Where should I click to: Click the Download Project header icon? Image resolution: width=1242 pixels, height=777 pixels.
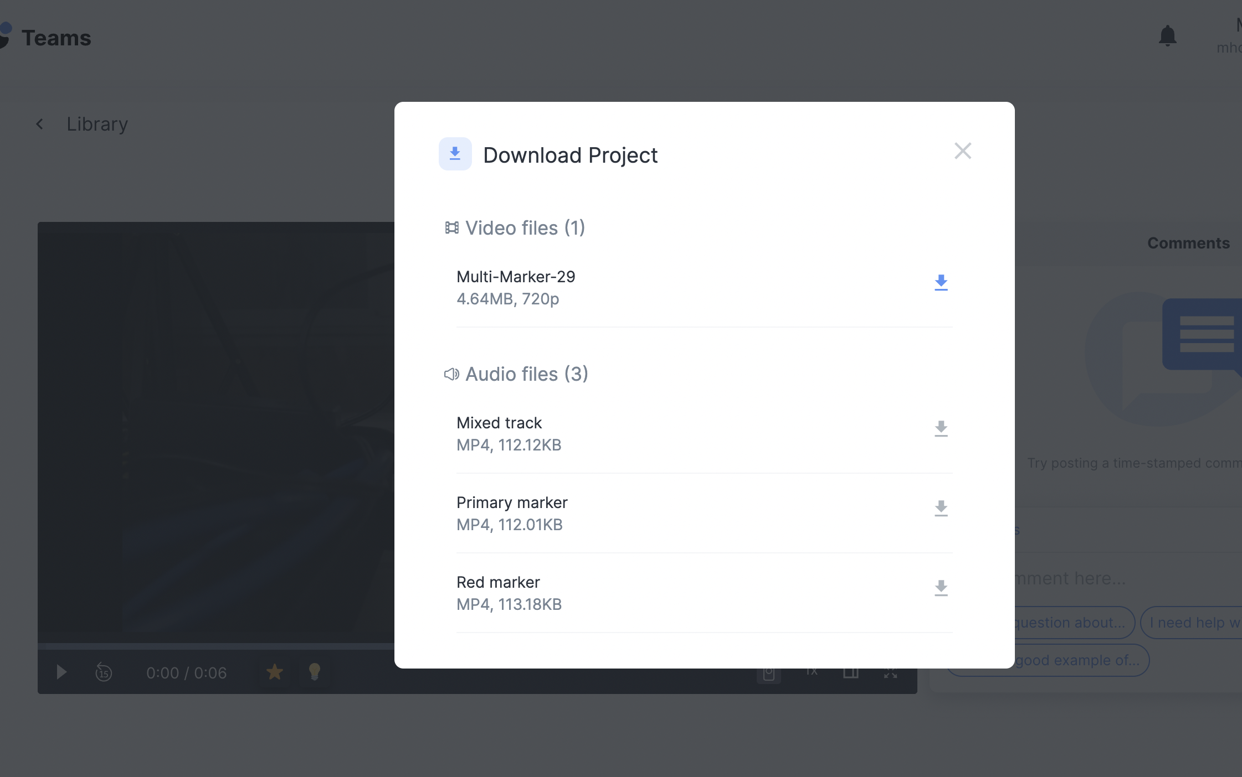(x=455, y=154)
